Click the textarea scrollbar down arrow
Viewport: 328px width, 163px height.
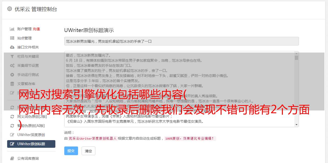[x=296, y=125]
